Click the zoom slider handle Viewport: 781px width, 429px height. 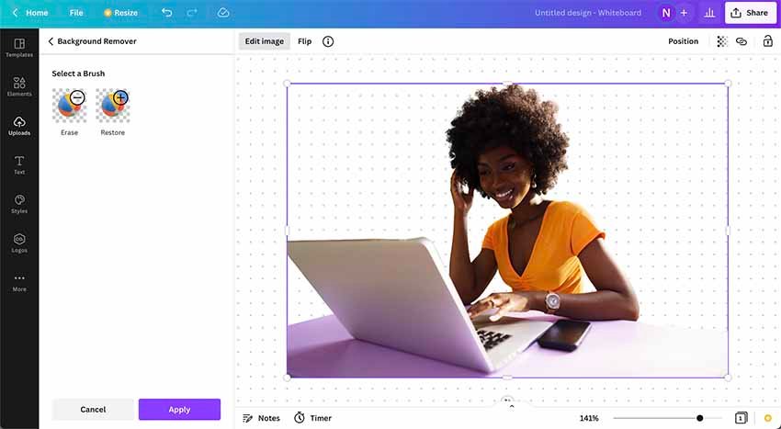[700, 418]
